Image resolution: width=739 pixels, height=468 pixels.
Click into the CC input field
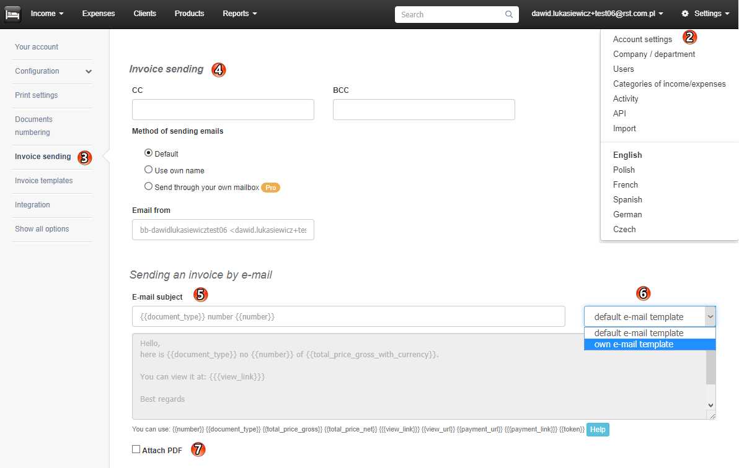223,109
